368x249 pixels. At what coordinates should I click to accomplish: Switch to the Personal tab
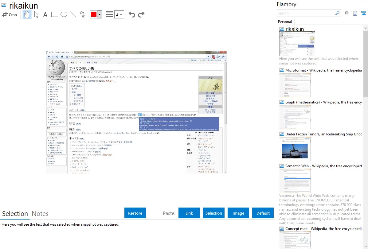(x=285, y=22)
